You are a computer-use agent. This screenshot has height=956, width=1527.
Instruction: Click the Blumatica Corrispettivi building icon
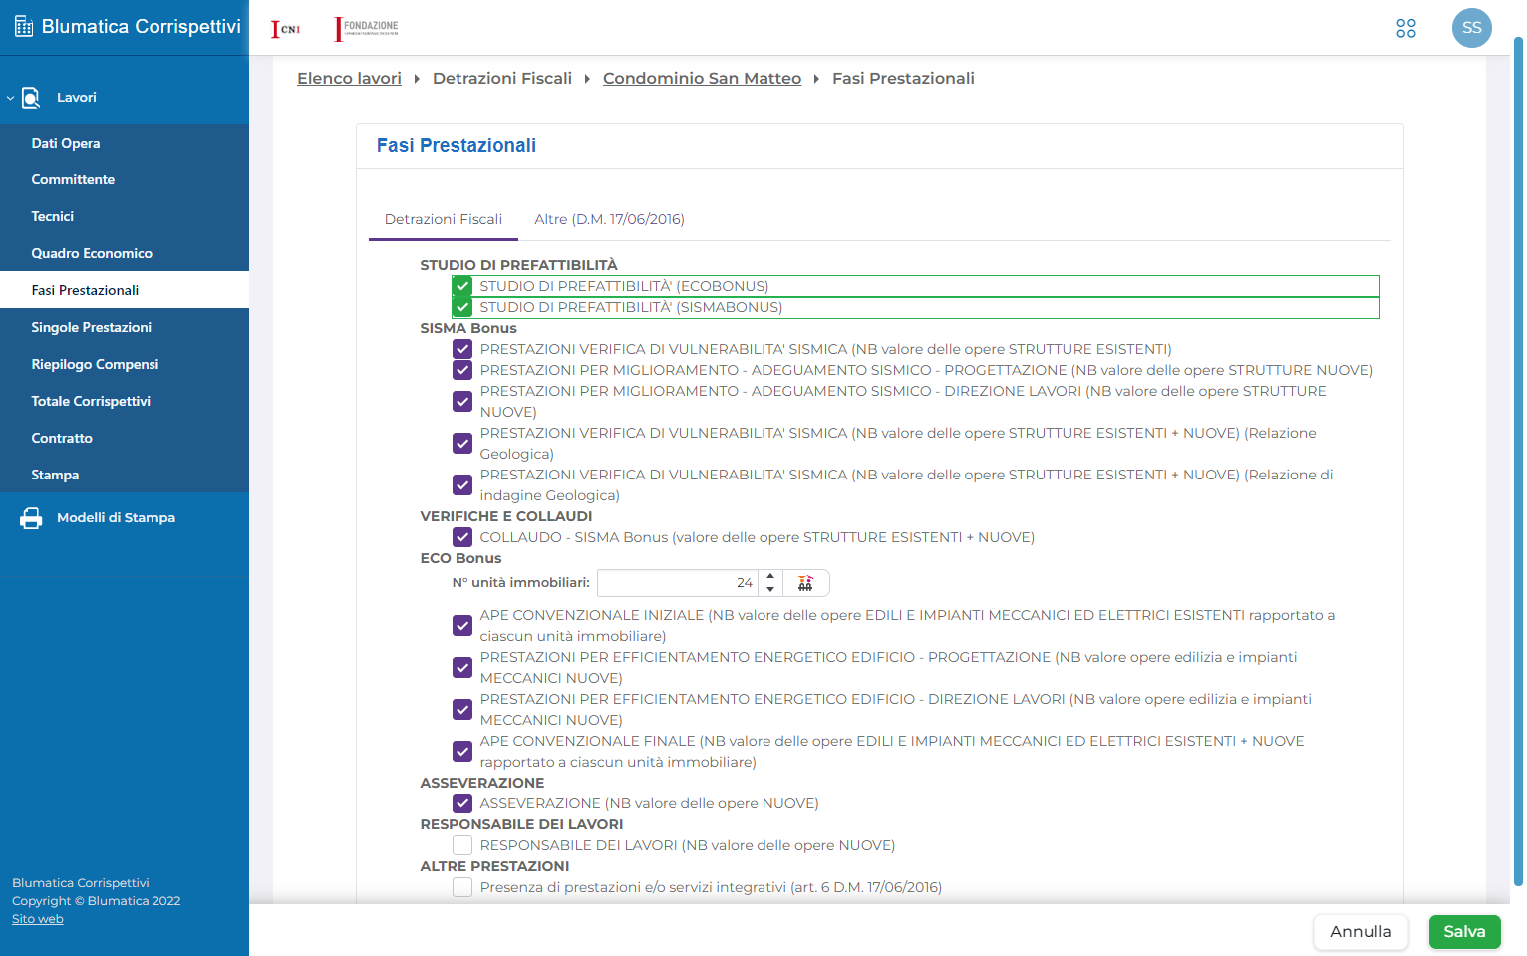pos(24,27)
